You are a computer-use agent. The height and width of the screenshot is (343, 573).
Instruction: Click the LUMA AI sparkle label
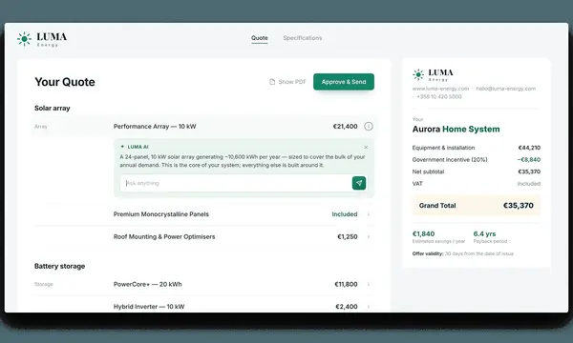pos(134,147)
